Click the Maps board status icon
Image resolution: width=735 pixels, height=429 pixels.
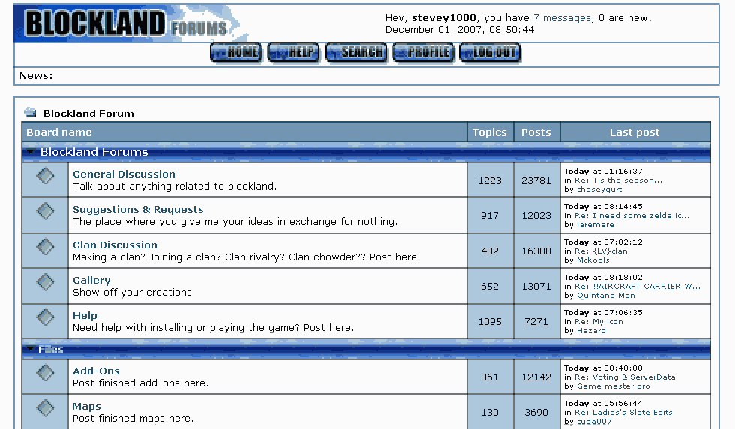(46, 409)
